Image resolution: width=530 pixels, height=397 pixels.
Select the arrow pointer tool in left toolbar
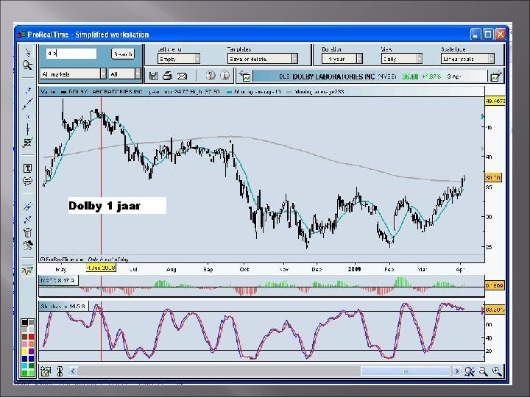[28, 52]
